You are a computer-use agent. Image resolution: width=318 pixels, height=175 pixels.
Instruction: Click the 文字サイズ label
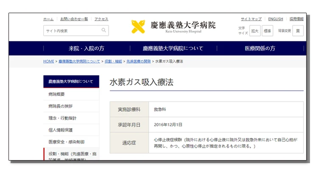click(243, 30)
